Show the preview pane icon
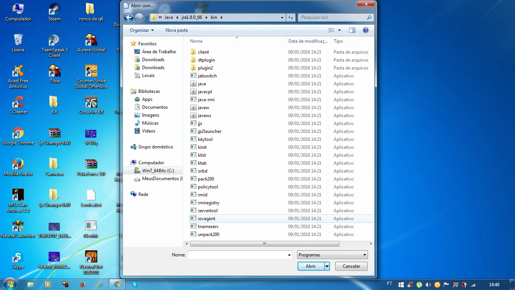 tap(352, 30)
